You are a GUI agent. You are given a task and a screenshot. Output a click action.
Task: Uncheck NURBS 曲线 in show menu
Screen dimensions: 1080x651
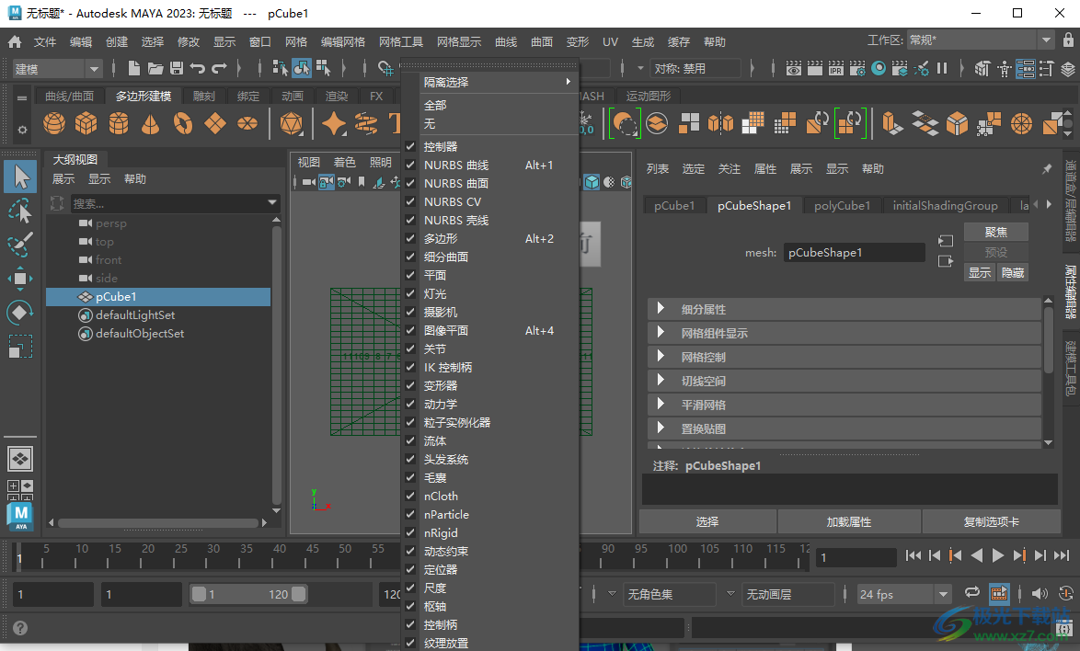click(x=410, y=166)
